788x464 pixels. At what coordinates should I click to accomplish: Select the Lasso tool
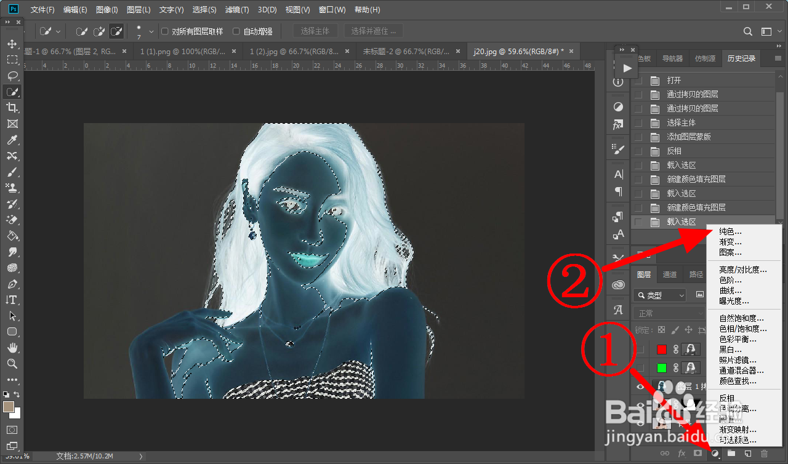click(12, 76)
